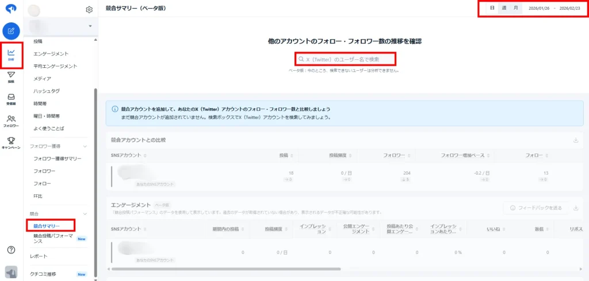The height and width of the screenshot is (281, 589).
Task: Click the X username search field
Action: (346, 59)
